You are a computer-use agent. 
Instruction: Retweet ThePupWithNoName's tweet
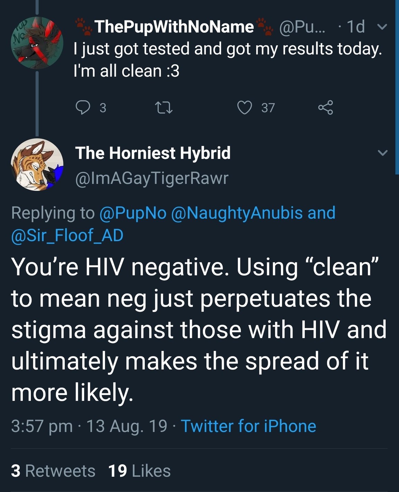tap(163, 107)
